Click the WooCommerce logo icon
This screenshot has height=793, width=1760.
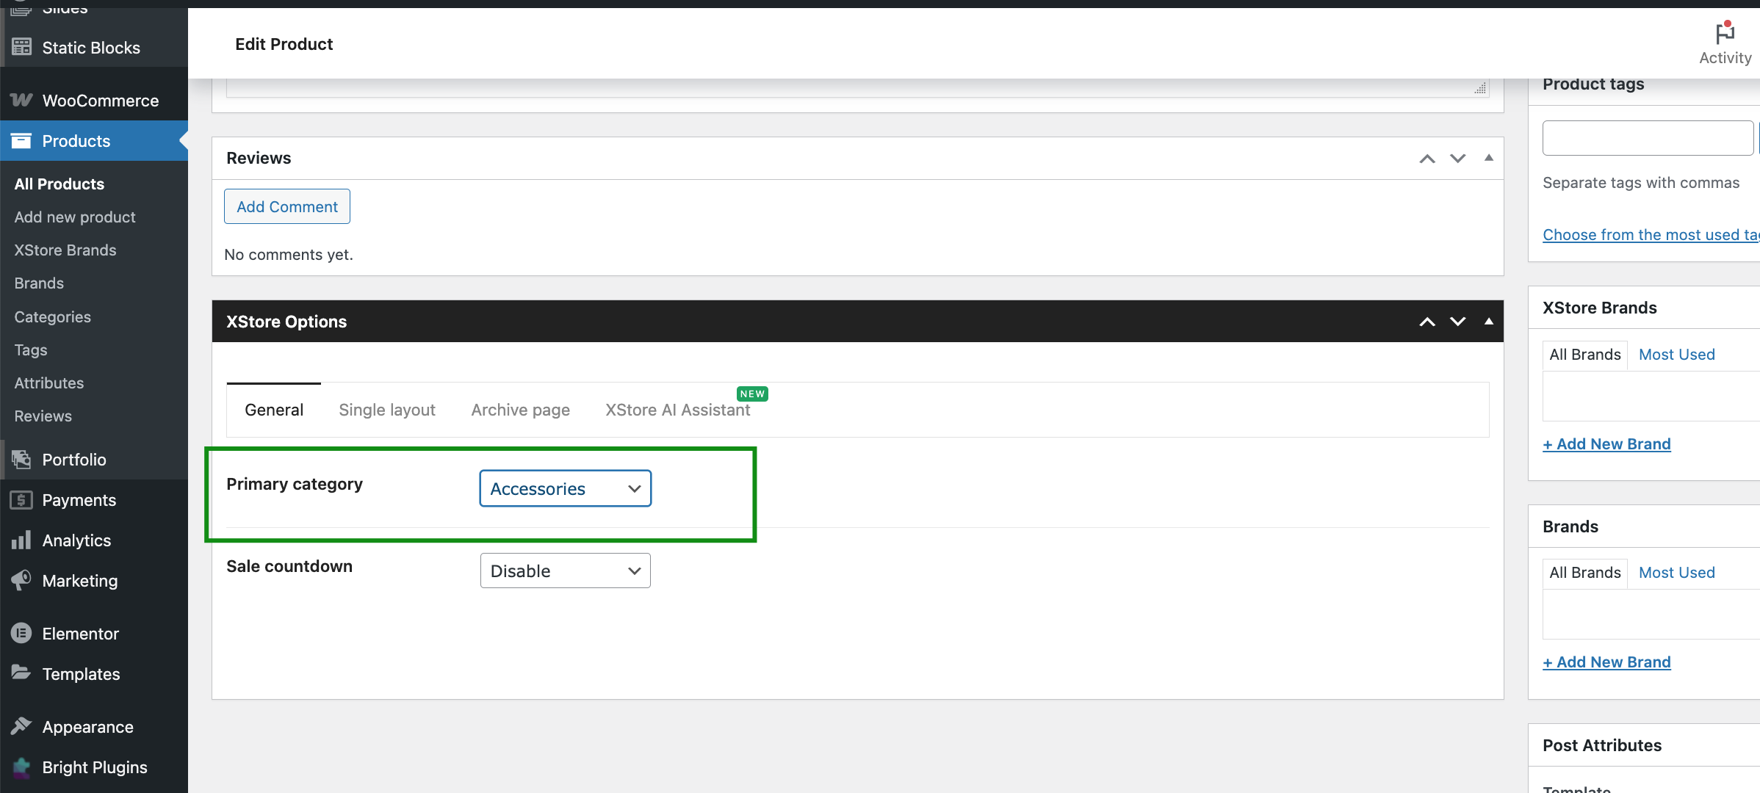pos(21,100)
